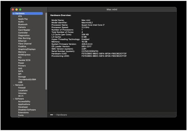This screenshot has height=131, width=187.
Task: Select NVMExpress item
Action: 24,55
